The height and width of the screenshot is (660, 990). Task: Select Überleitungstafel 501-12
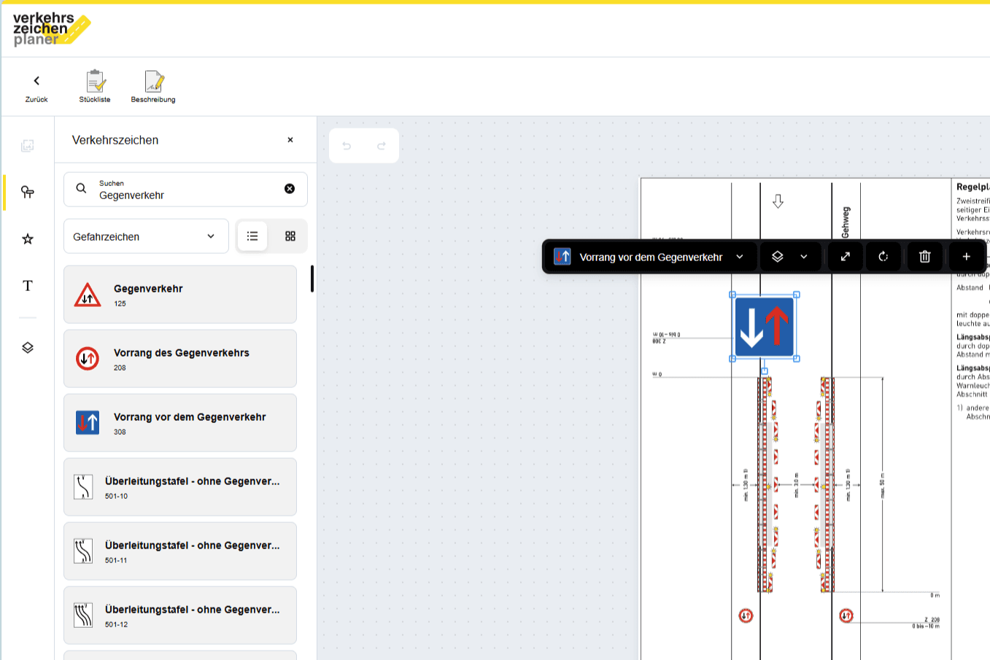coord(180,616)
